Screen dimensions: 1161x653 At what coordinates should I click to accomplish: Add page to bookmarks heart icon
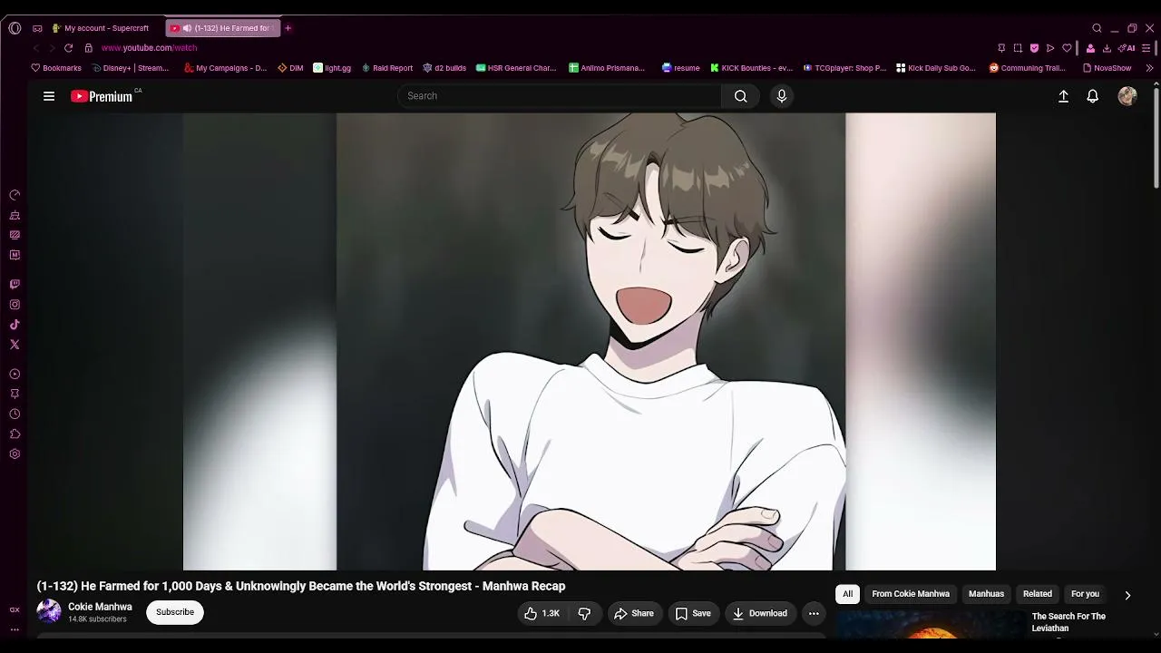click(1068, 48)
